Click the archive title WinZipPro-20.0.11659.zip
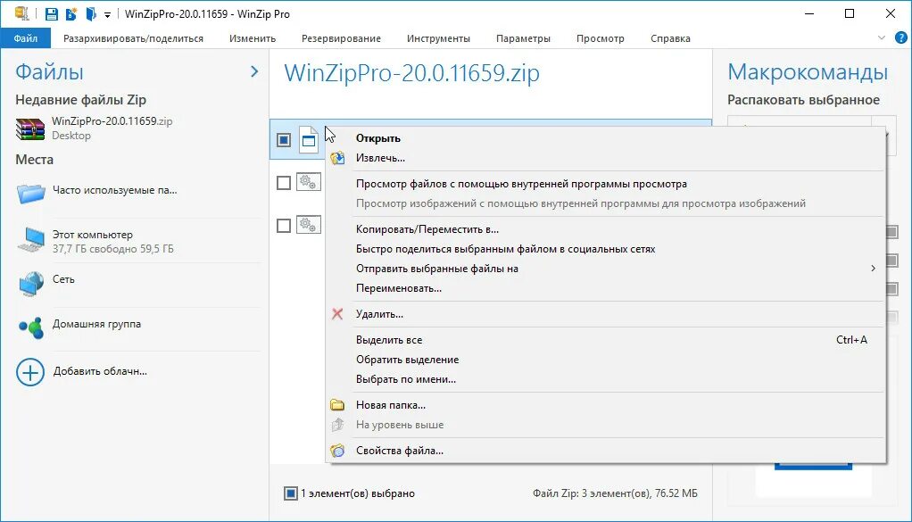 click(411, 72)
